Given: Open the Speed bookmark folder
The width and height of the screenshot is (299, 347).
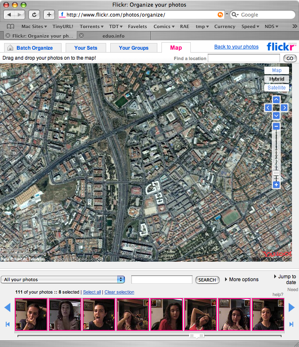Looking at the screenshot, I should [250, 27].
